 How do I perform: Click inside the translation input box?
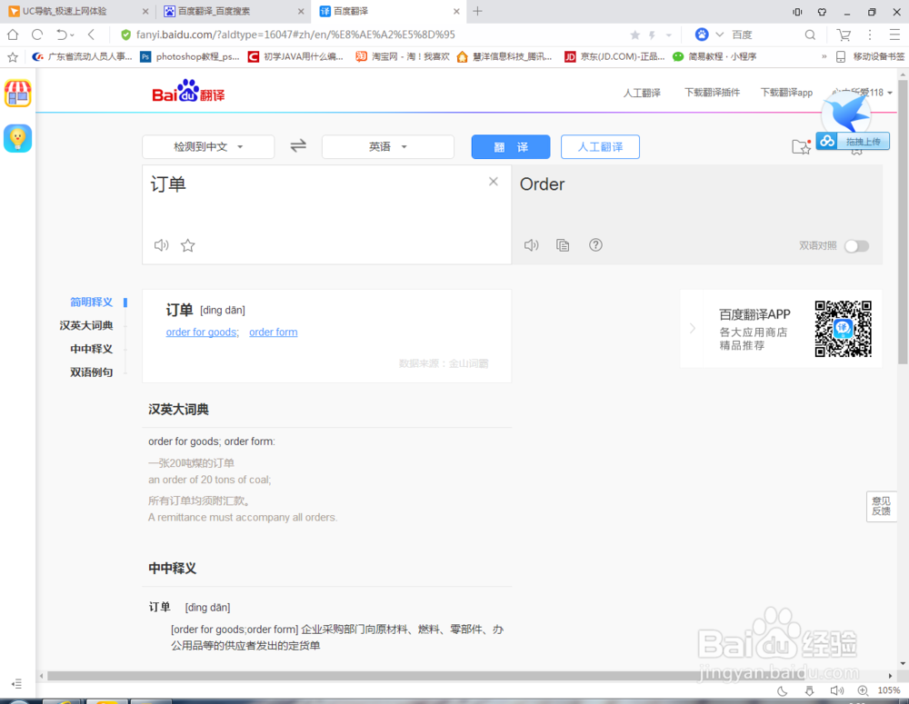(318, 209)
